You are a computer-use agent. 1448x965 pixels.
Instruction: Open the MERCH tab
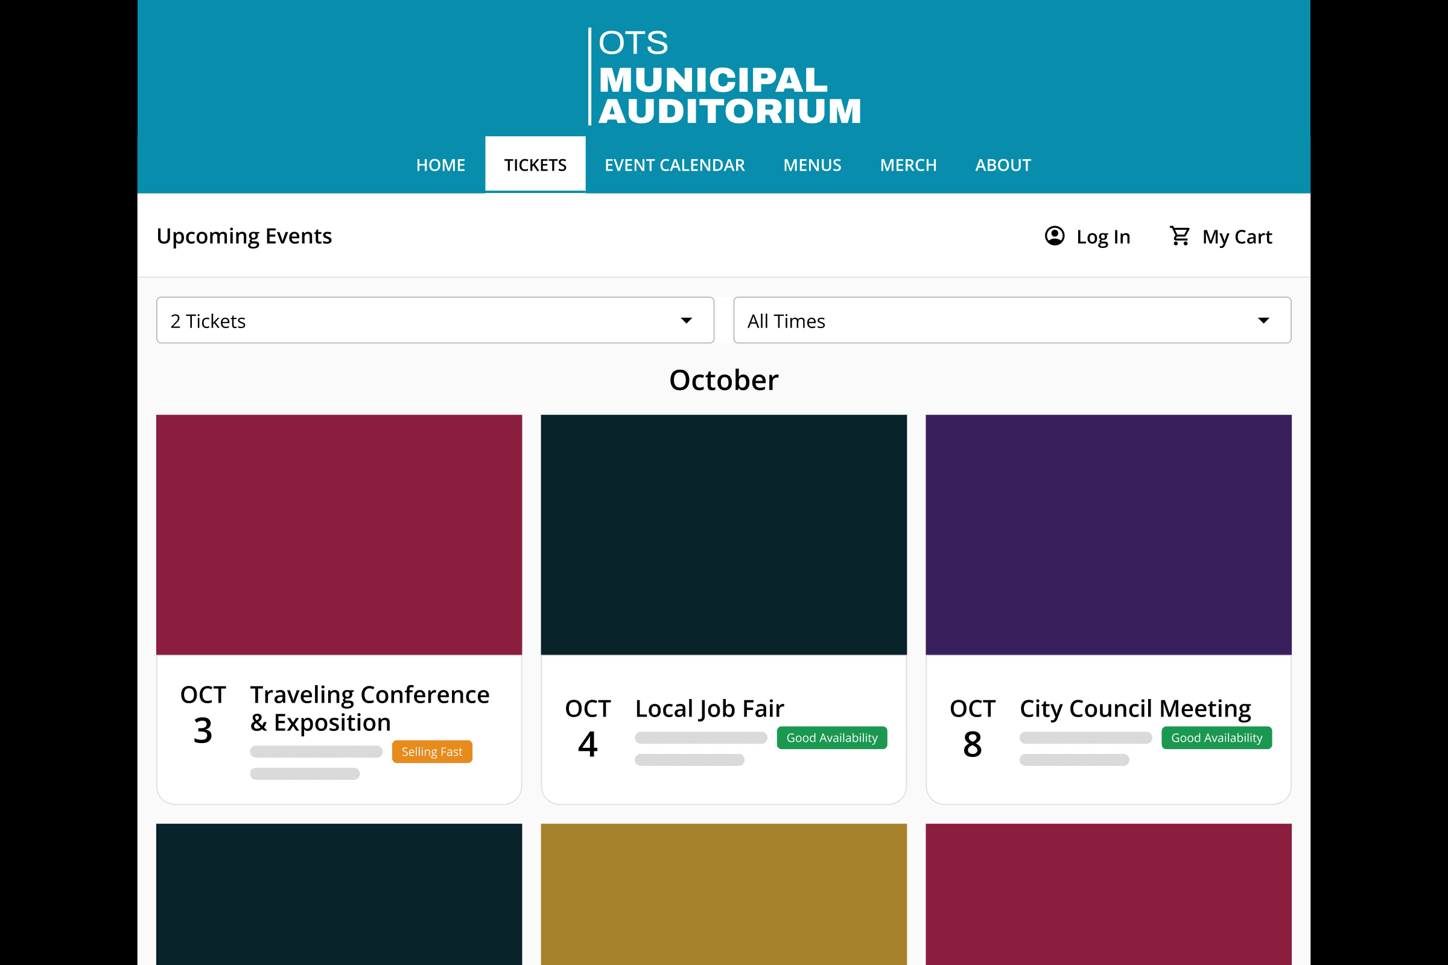(x=908, y=165)
